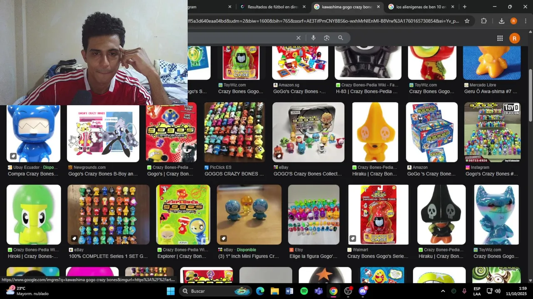Image resolution: width=533 pixels, height=299 pixels.
Task: Click the 'H-83 | Crazy Bones-Pedia' caption link
Action: pos(367,91)
